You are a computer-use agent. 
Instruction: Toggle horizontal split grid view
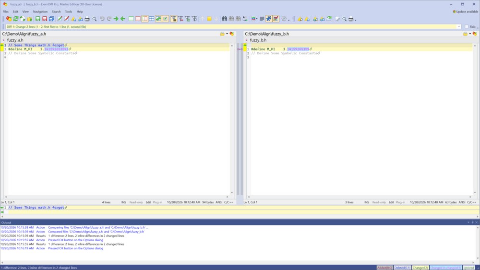tap(152, 19)
